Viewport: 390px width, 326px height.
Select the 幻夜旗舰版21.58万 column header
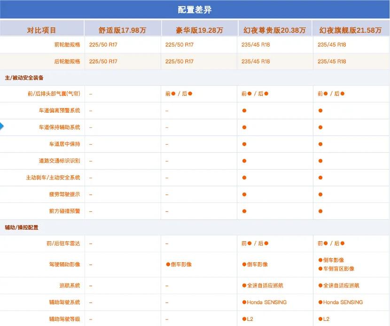coord(351,29)
